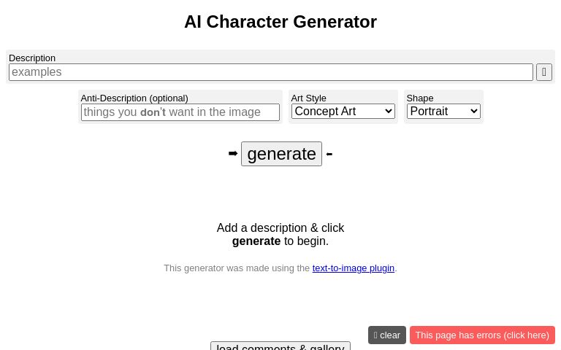Image resolution: width=561 pixels, height=350 pixels.
Task: Click the Shape label text
Action: pos(419,98)
